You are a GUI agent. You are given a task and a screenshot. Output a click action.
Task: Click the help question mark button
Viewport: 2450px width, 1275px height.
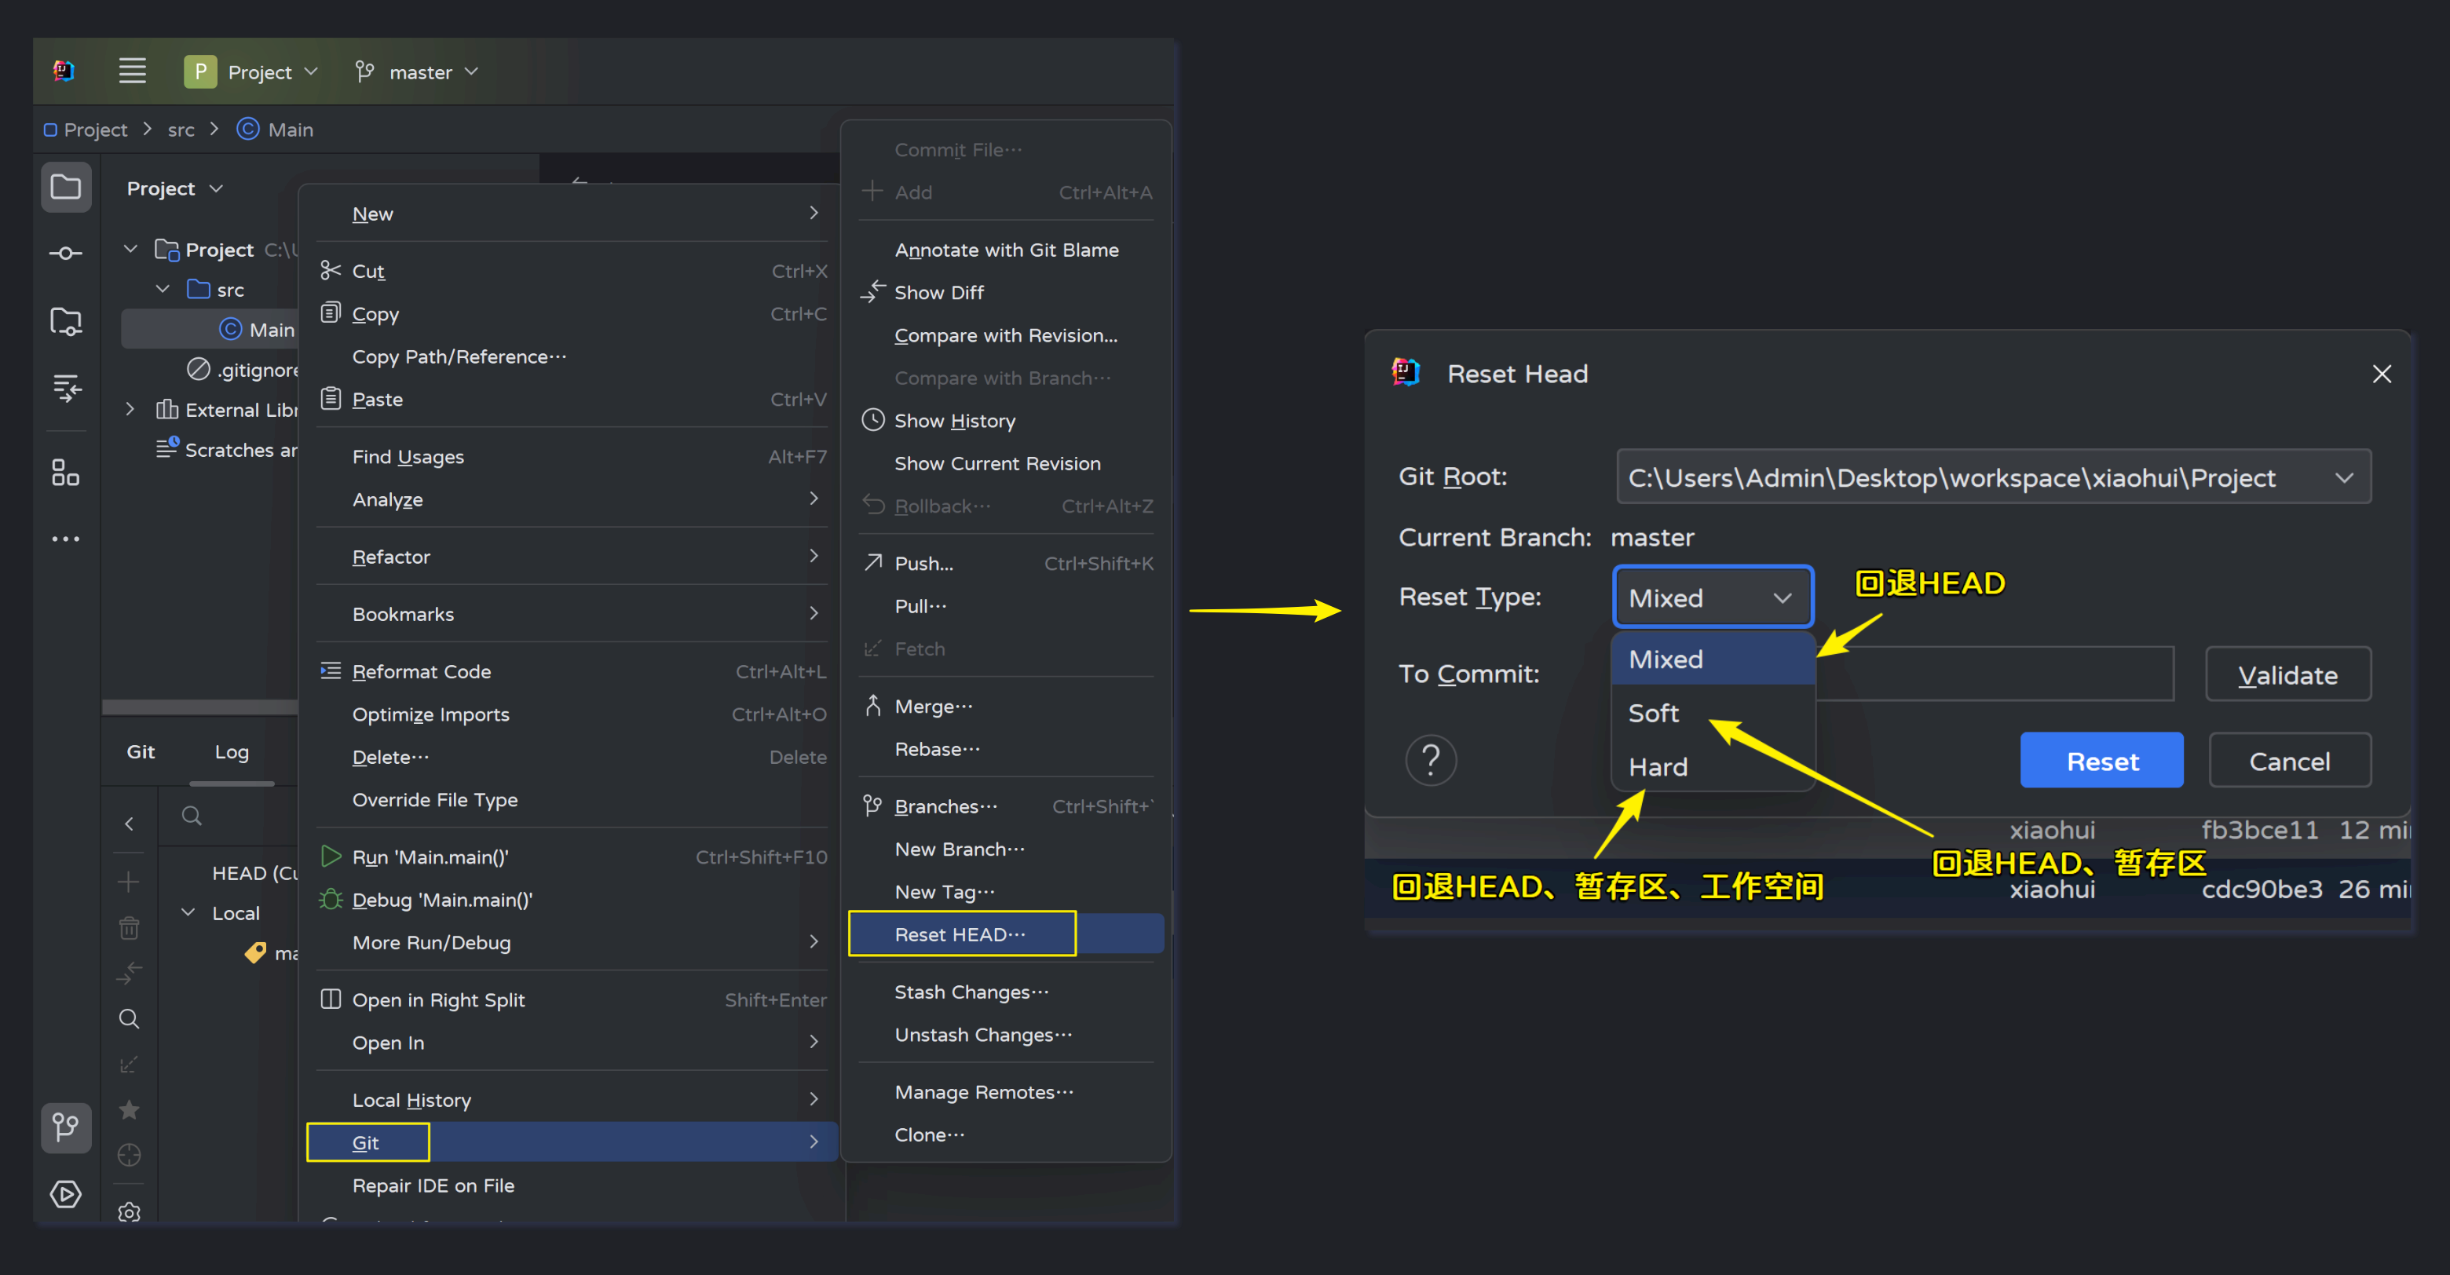(1431, 760)
